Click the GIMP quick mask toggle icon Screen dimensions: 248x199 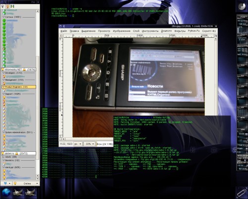click(x=61, y=139)
